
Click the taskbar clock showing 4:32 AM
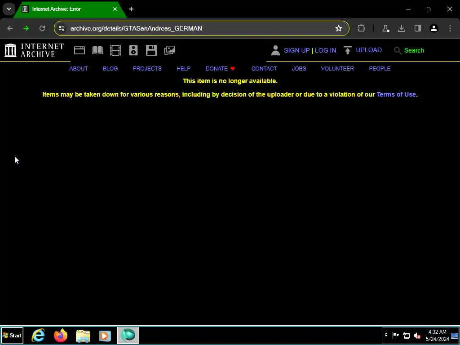point(438,335)
